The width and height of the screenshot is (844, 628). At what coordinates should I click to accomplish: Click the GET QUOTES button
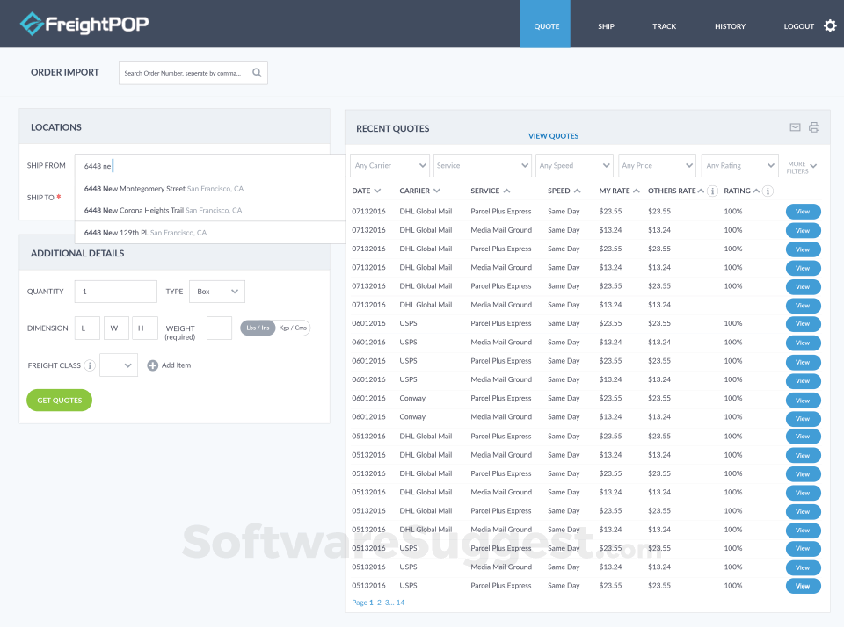[x=59, y=400]
